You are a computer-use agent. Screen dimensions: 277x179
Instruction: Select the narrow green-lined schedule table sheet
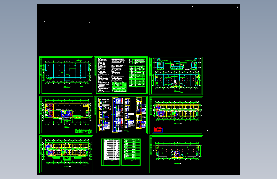click(131, 152)
